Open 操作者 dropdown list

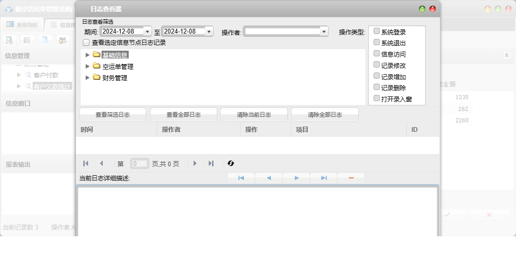(324, 32)
